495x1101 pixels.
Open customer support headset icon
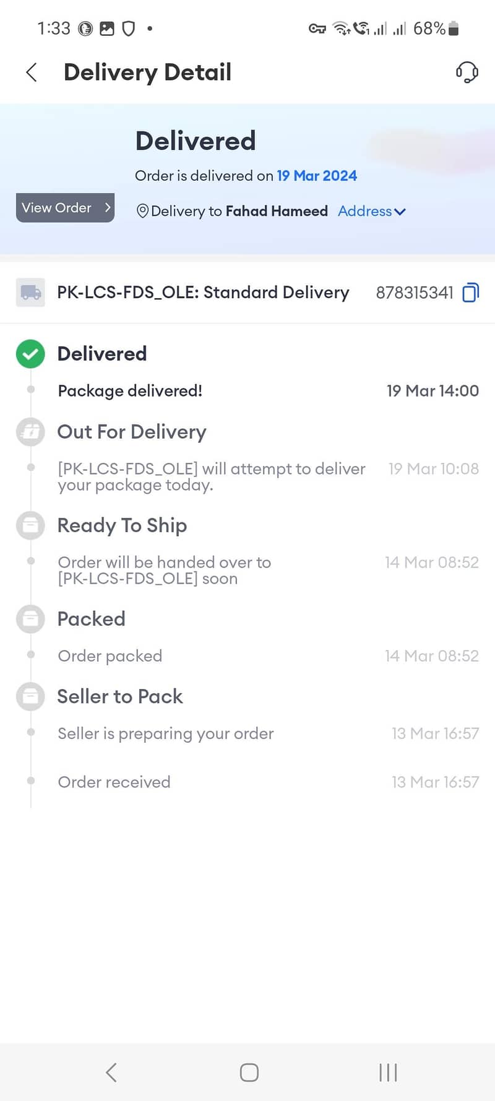(x=467, y=72)
